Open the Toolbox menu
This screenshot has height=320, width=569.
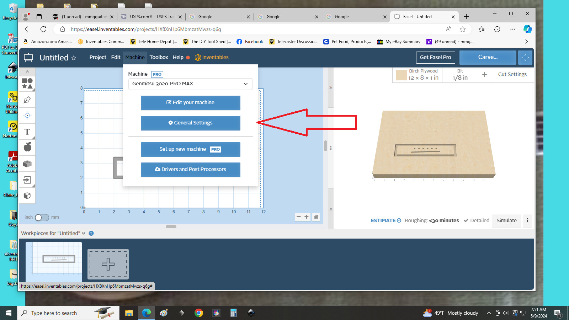(159, 57)
